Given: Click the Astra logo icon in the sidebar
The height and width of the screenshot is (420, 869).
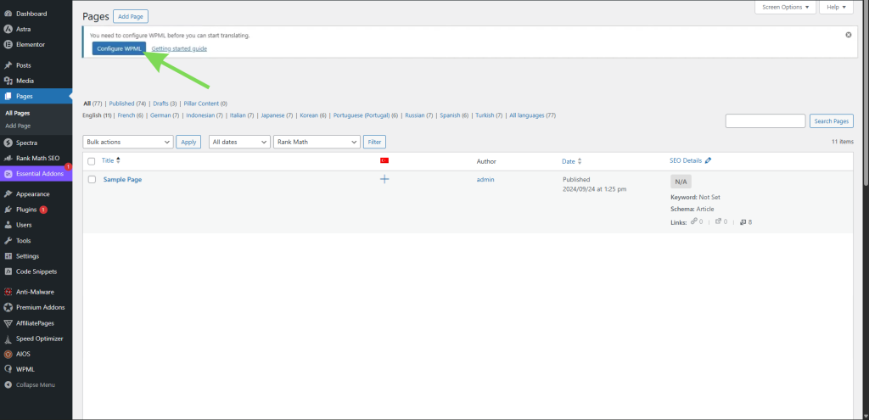Looking at the screenshot, I should pos(8,29).
